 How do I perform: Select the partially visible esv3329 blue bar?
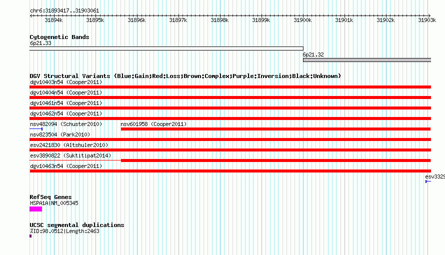pyautogui.click(x=428, y=181)
